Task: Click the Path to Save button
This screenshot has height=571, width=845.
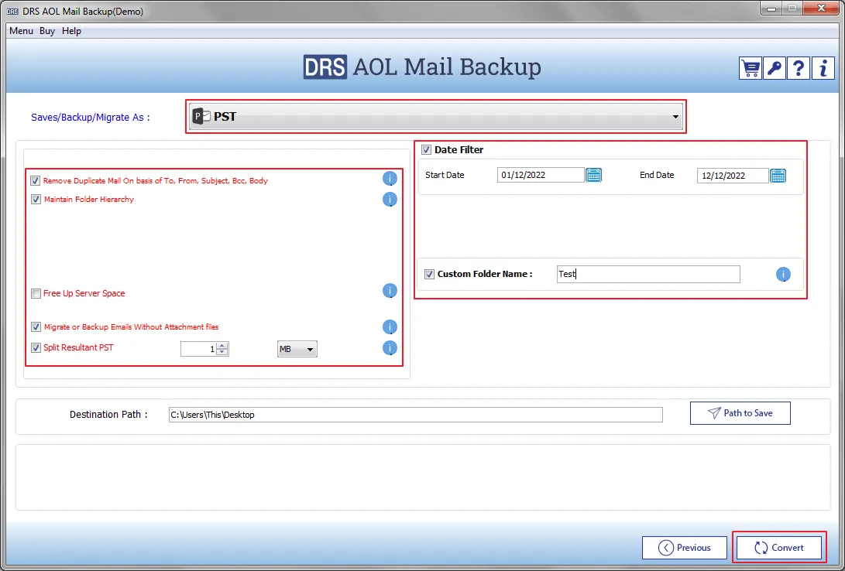Action: point(740,413)
